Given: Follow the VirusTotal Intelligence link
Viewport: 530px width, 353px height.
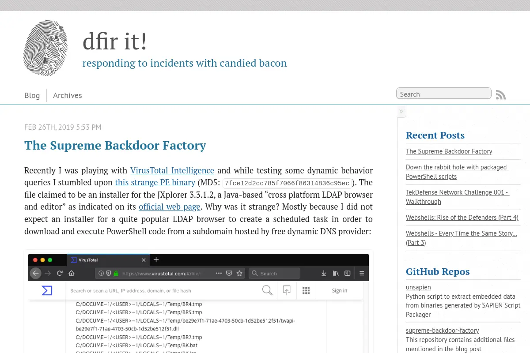Looking at the screenshot, I should [x=172, y=170].
